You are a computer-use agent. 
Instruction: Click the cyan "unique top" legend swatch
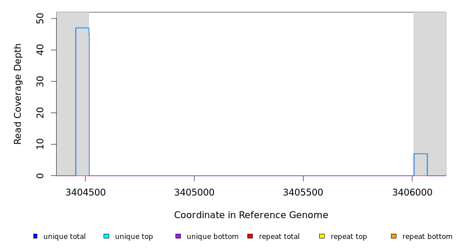click(106, 236)
